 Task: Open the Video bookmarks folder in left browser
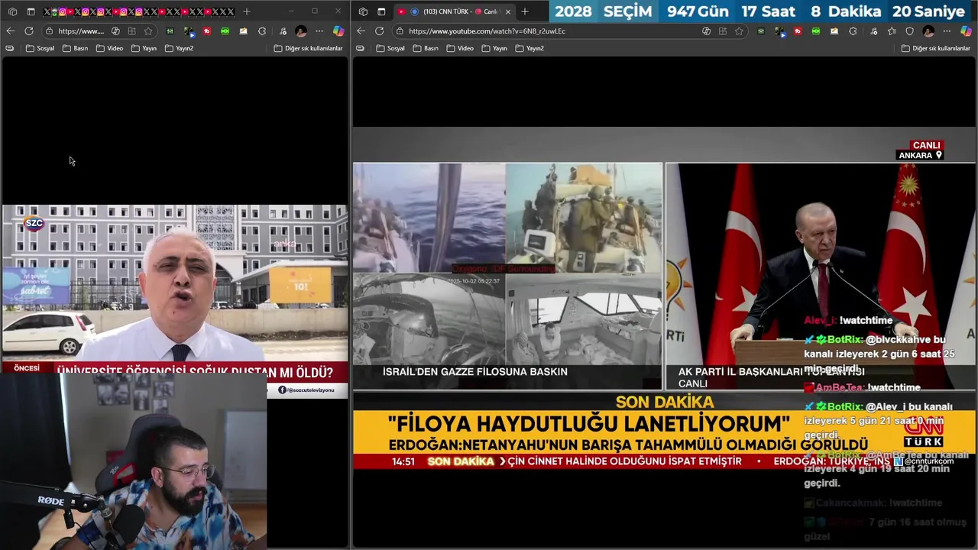pyautogui.click(x=109, y=48)
